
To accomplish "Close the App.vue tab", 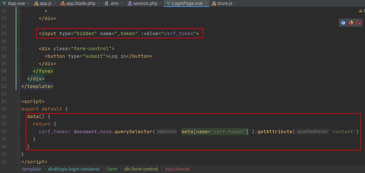I will coord(28,3).
